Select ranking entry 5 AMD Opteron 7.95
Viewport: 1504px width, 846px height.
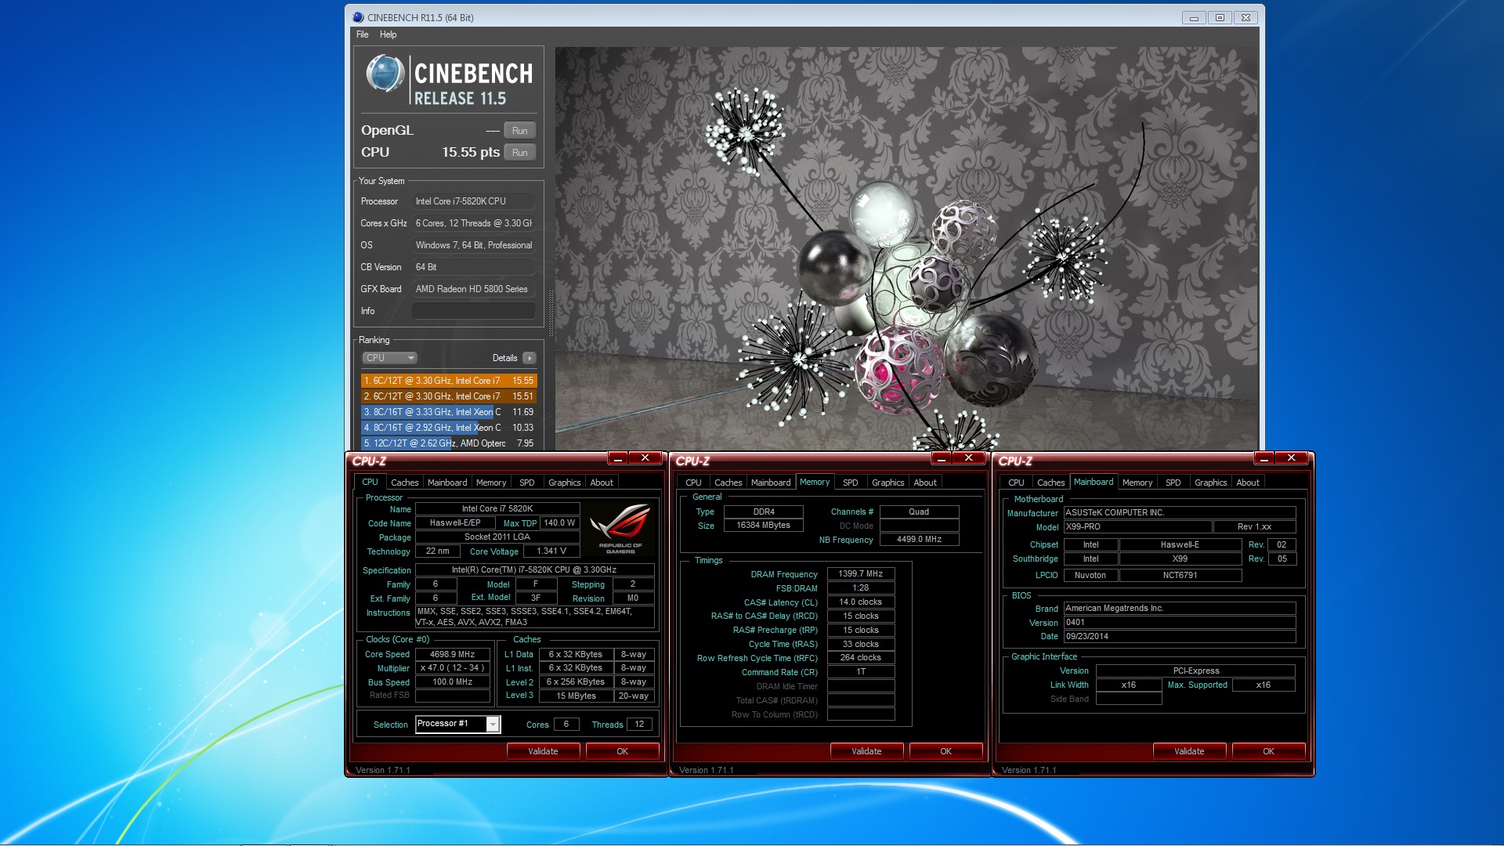tap(448, 443)
